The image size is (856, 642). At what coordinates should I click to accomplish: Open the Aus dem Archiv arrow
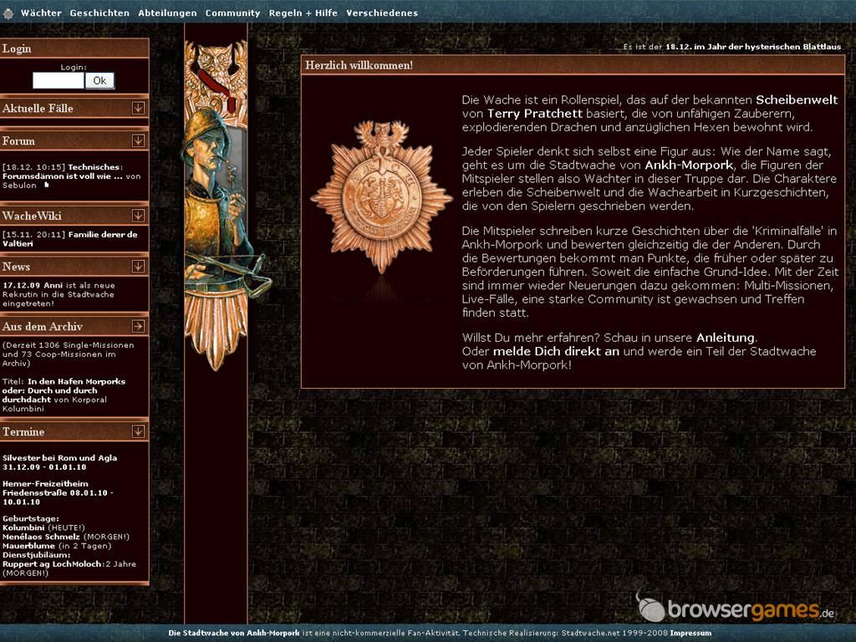tap(139, 327)
